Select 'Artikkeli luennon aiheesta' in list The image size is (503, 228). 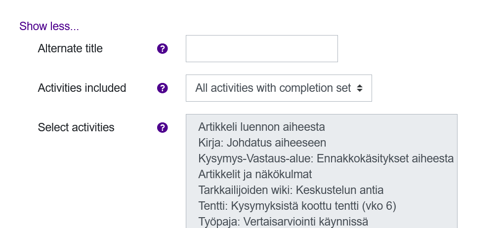coord(261,127)
